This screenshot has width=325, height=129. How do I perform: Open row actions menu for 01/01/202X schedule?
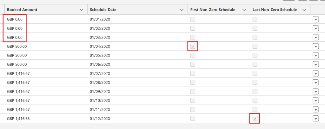315,19
